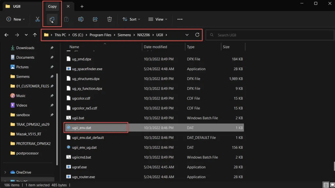Click the navigation pane scrollbar
Screen dimensions: 335x188
[57, 119]
